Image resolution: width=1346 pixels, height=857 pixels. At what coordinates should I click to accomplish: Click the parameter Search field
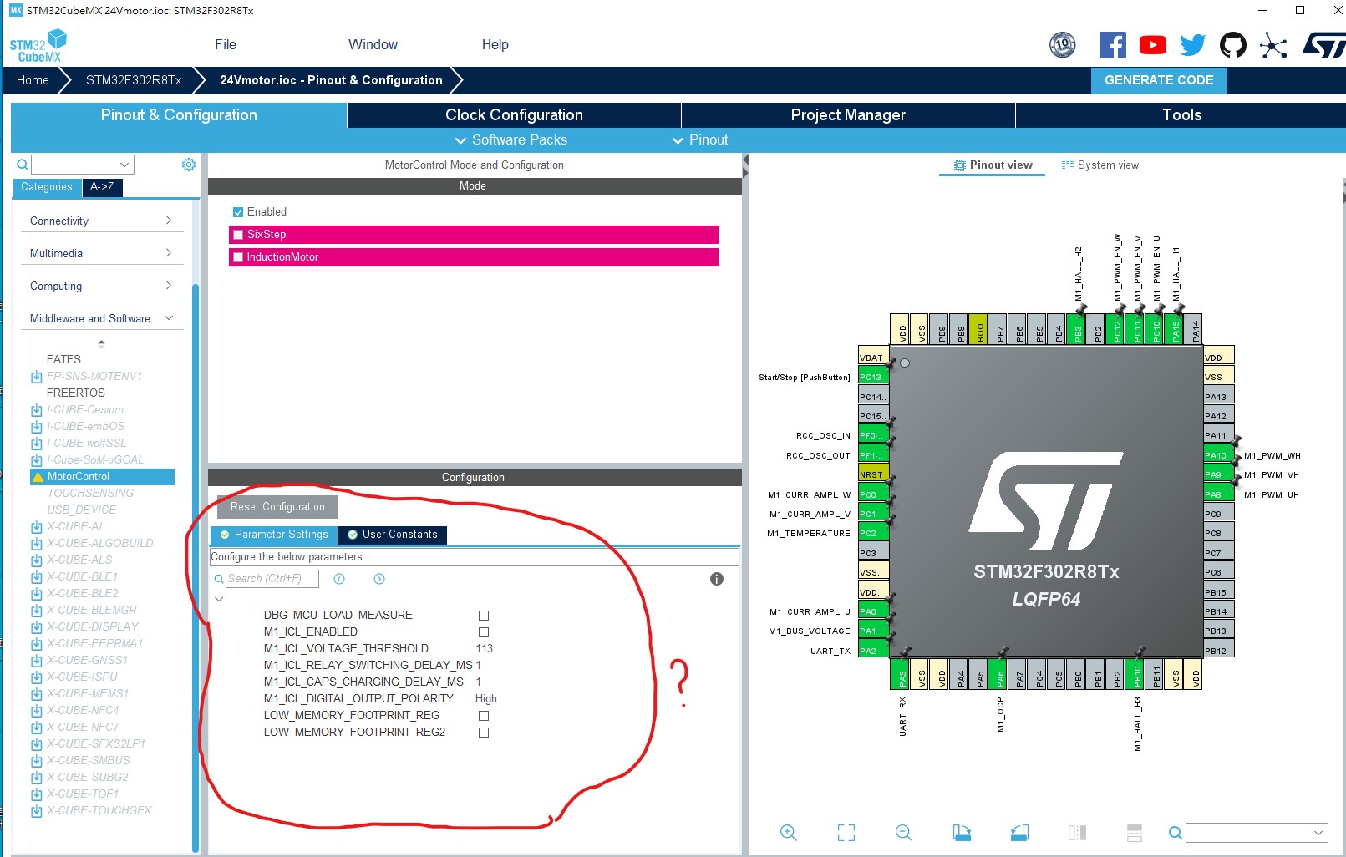(272, 578)
